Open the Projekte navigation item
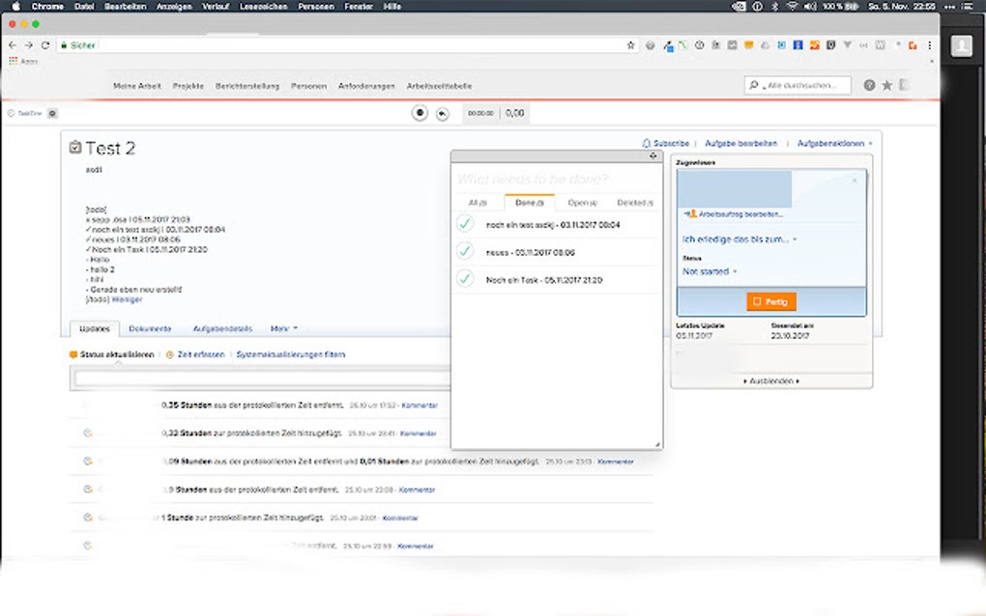Screen dimensions: 986x616 (x=188, y=86)
